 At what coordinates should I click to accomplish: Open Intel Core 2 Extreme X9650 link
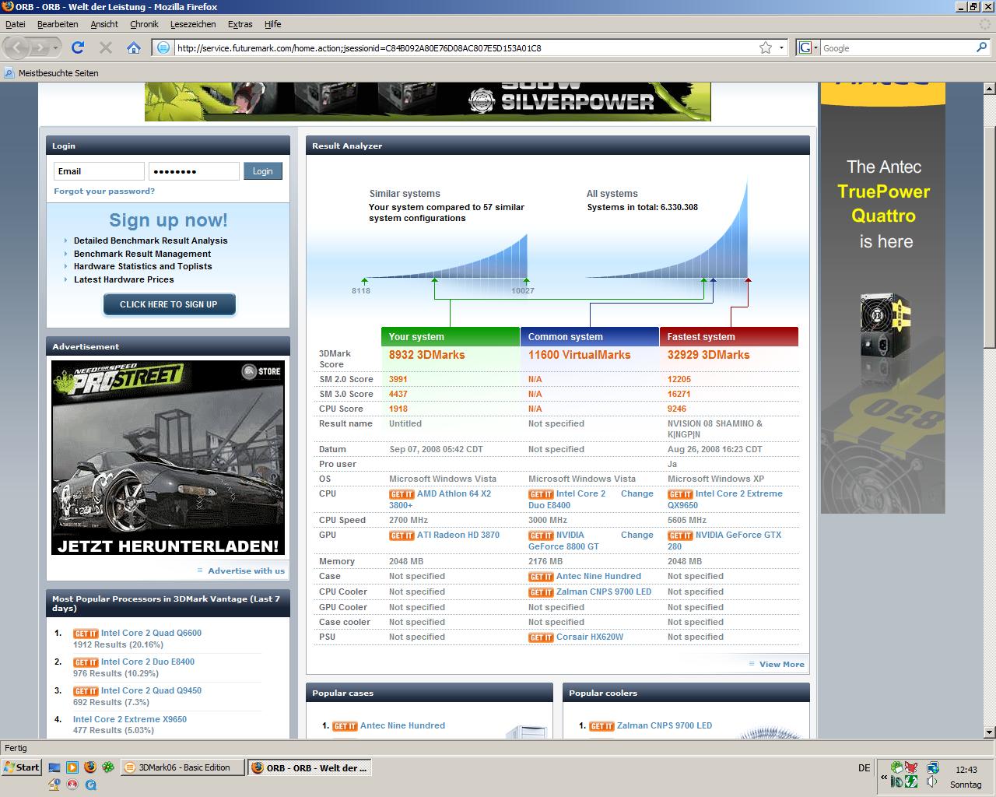click(130, 719)
